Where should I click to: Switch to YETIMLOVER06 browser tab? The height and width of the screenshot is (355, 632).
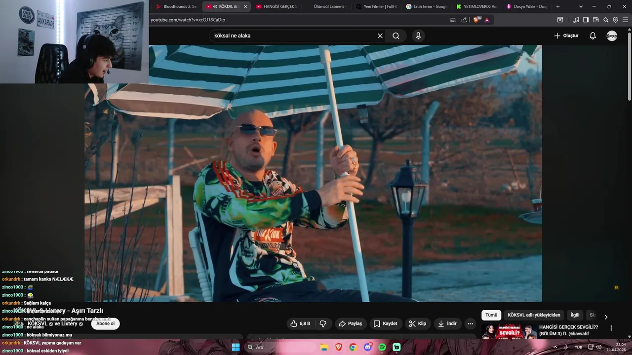tap(477, 6)
